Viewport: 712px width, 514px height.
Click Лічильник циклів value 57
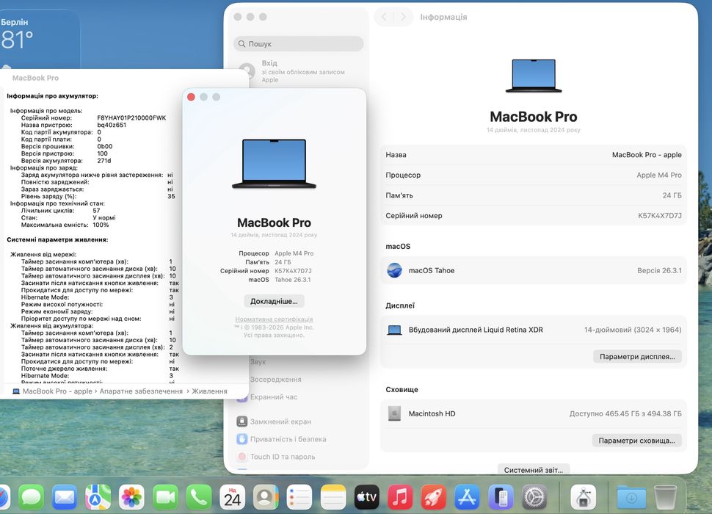(96, 210)
